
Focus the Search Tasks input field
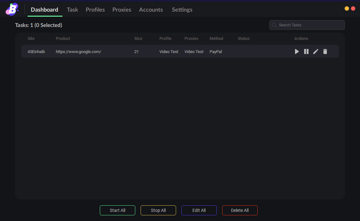(x=309, y=25)
